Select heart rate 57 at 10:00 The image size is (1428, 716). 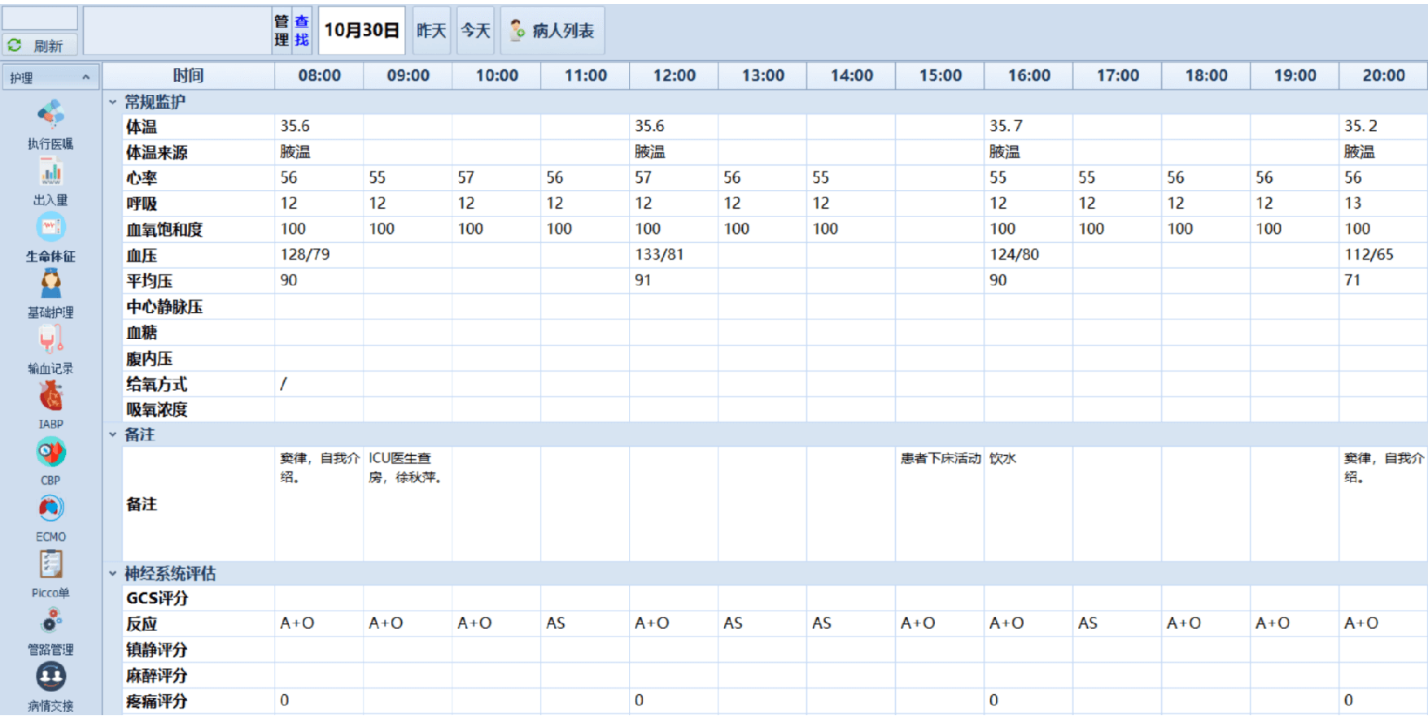coord(465,177)
